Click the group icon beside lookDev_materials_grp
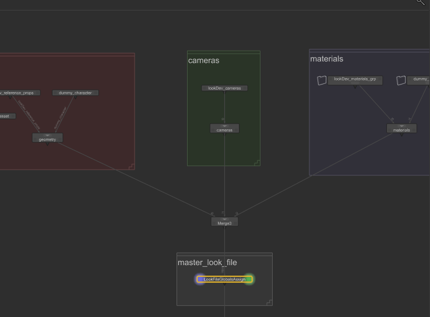The height and width of the screenshot is (317, 430). 322,80
